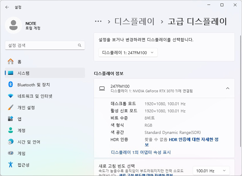The height and width of the screenshot is (176, 242).
Task: Collapse the 247FM100 display info section
Action: pyautogui.click(x=228, y=88)
